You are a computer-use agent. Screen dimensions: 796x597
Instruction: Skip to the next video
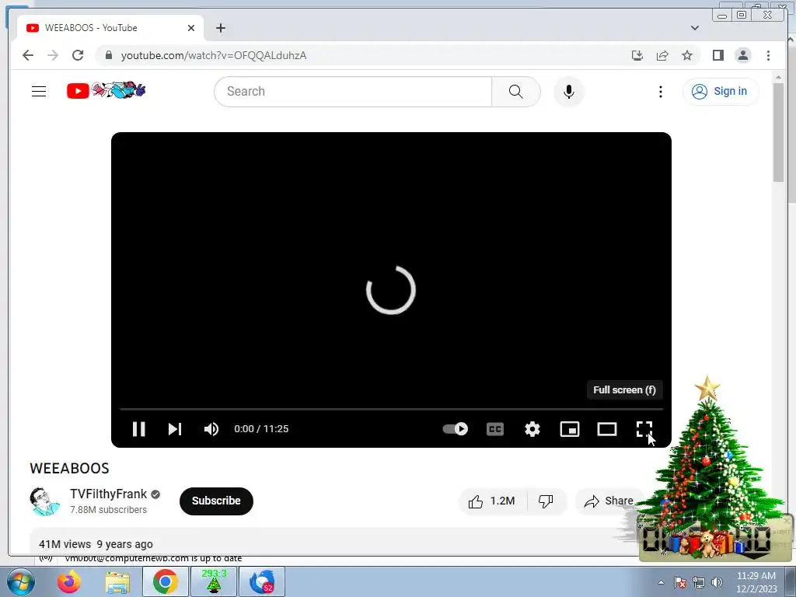pos(175,429)
